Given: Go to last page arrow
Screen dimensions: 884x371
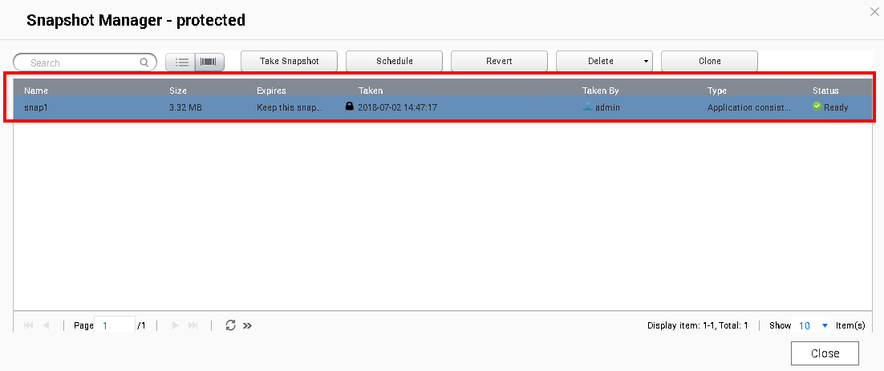Looking at the screenshot, I should [193, 325].
